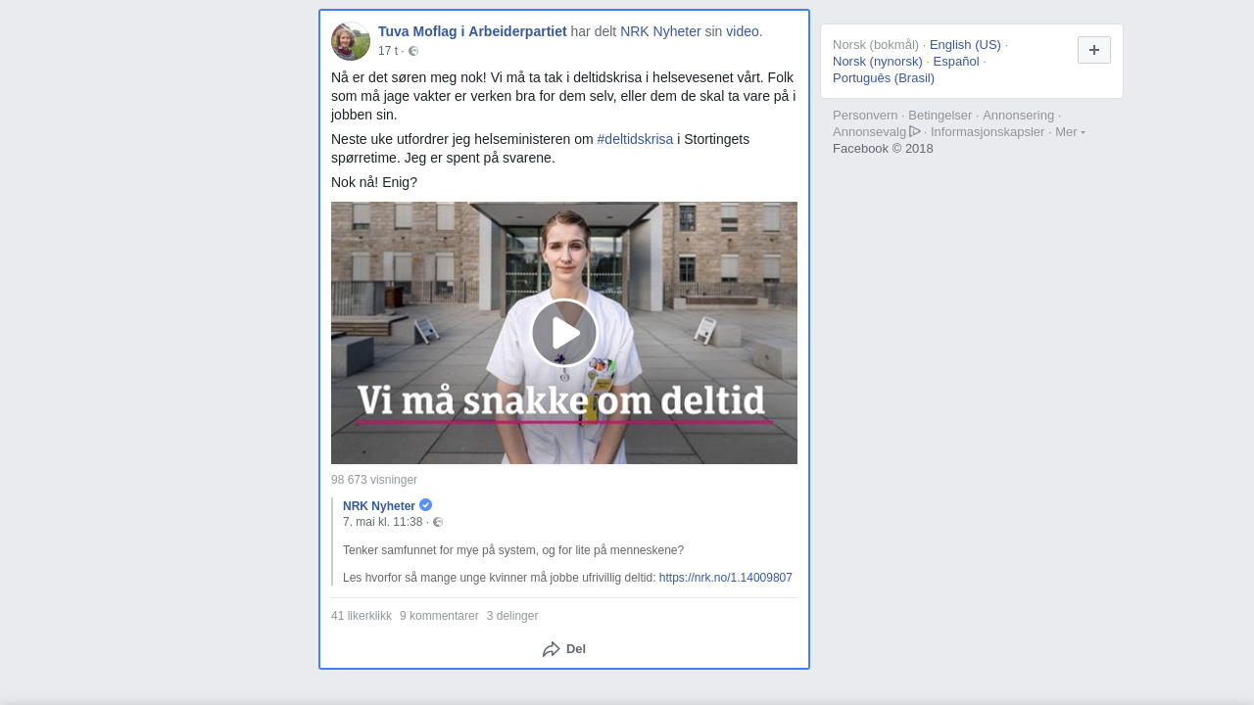Open the nrk.no article link
The width and height of the screenshot is (1254, 705).
coord(725,578)
